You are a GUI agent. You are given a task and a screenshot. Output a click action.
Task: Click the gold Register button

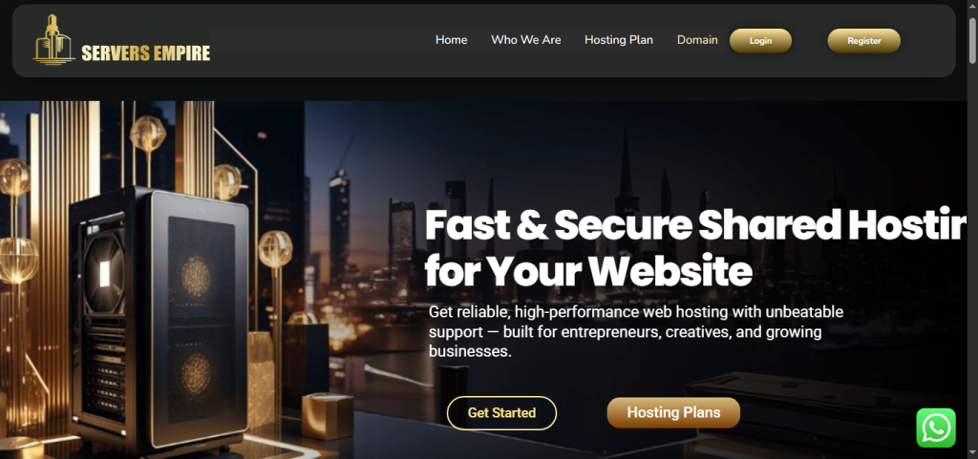point(863,41)
